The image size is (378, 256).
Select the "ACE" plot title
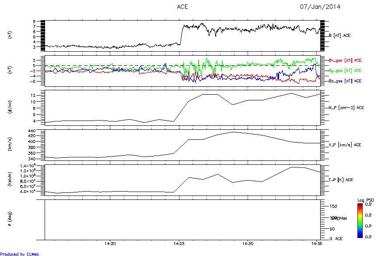pos(182,7)
